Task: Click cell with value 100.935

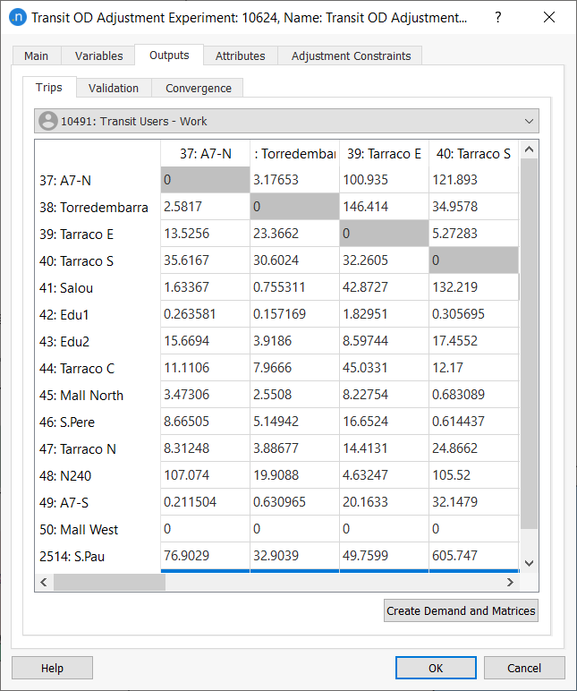Action: click(x=384, y=180)
